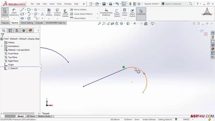Click the Open document icon

click(x=97, y=4)
